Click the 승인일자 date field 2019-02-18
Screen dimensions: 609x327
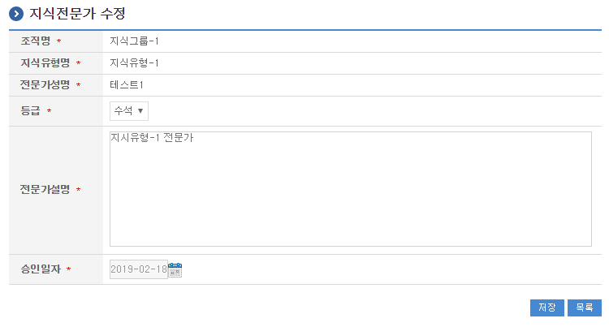tap(139, 269)
